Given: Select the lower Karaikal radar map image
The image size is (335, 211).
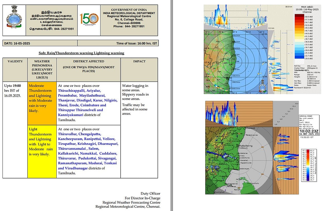Looking at the screenshot, I should click(239, 160).
